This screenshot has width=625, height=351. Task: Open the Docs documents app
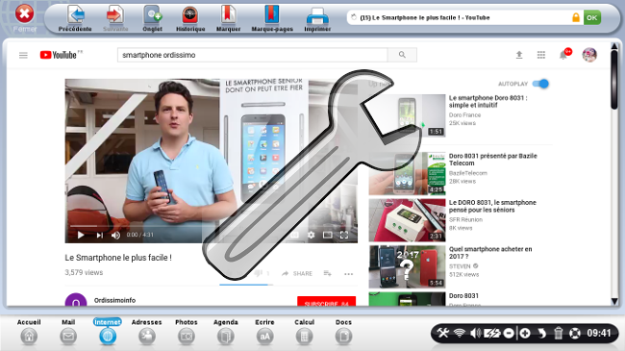[x=343, y=332]
